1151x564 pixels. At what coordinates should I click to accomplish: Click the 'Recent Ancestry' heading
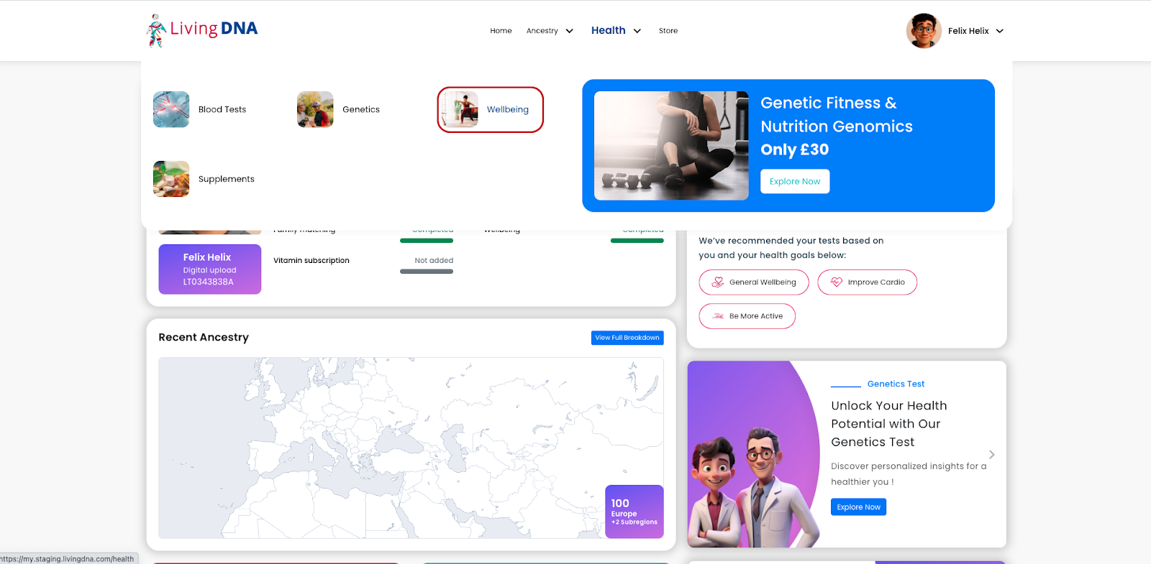pyautogui.click(x=204, y=337)
